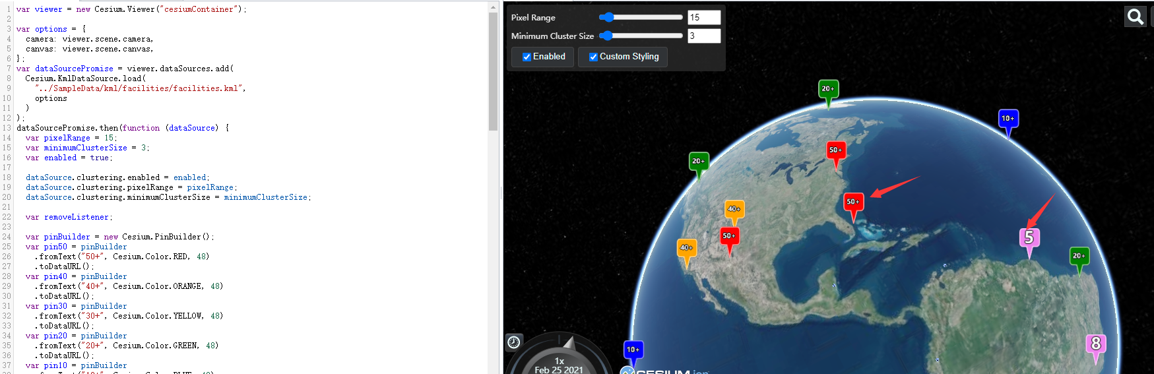Click the Feb 25 2021 date label
This screenshot has height=374, width=1154.
pyautogui.click(x=559, y=370)
